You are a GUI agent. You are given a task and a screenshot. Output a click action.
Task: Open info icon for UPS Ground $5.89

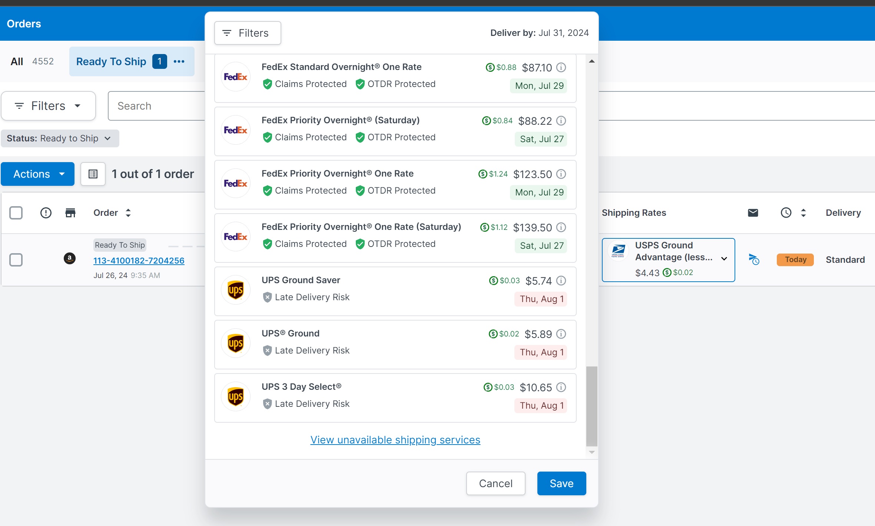click(x=561, y=334)
